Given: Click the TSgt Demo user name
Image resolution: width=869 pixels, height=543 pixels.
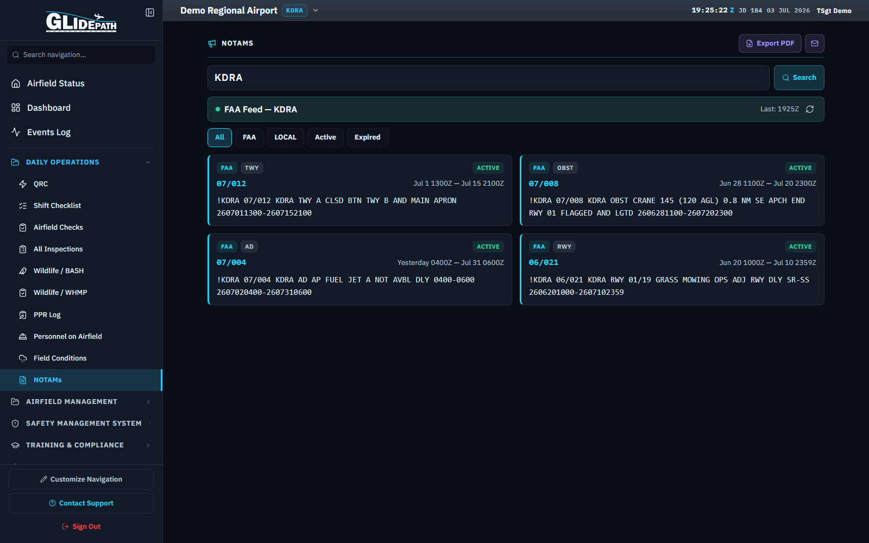Looking at the screenshot, I should pos(834,11).
